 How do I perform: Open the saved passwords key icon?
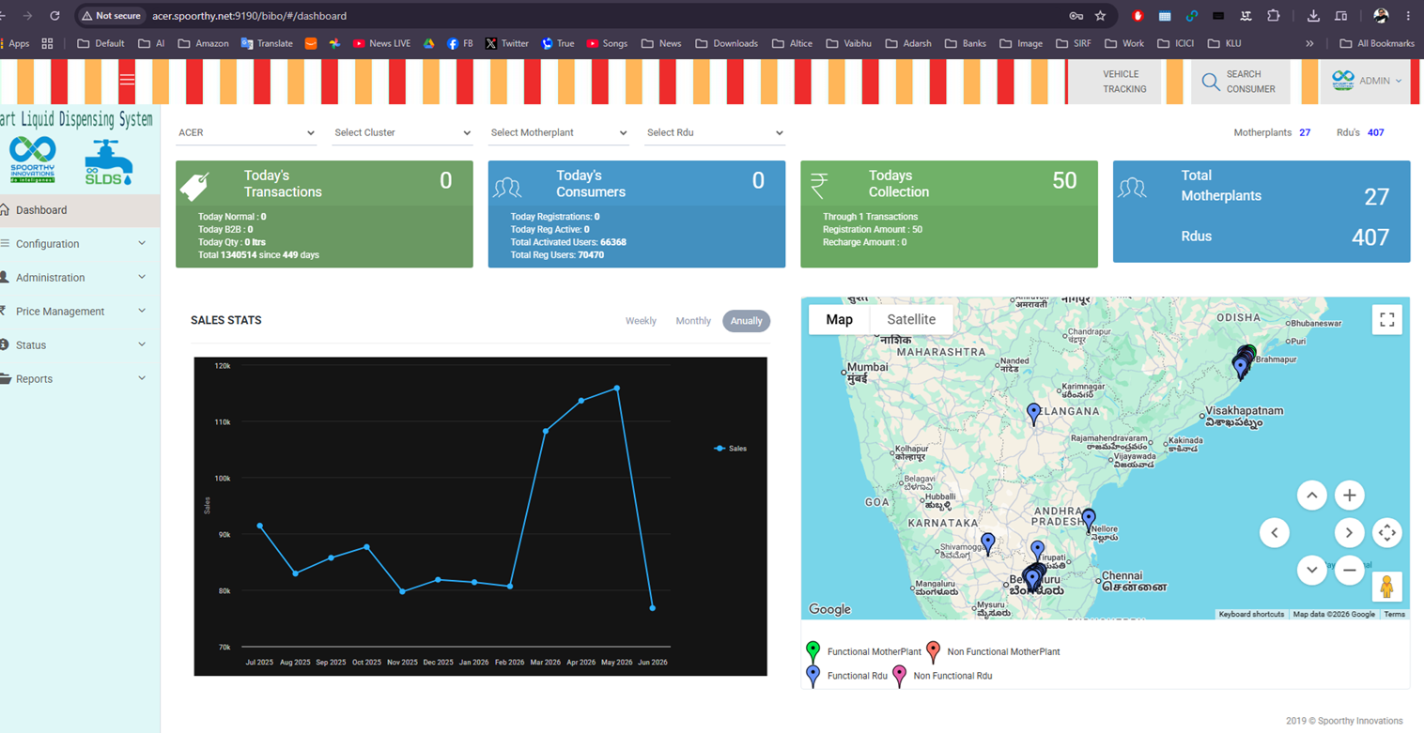pyautogui.click(x=1076, y=16)
